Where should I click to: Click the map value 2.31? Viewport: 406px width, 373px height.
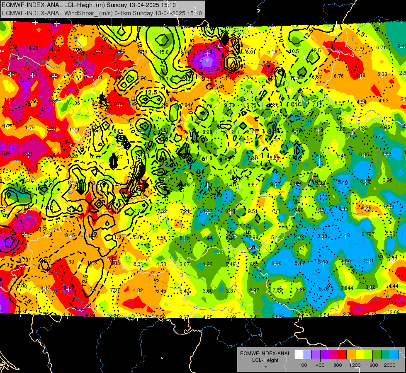pos(369,260)
